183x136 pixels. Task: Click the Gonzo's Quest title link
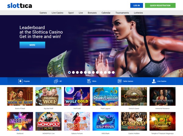134,108
